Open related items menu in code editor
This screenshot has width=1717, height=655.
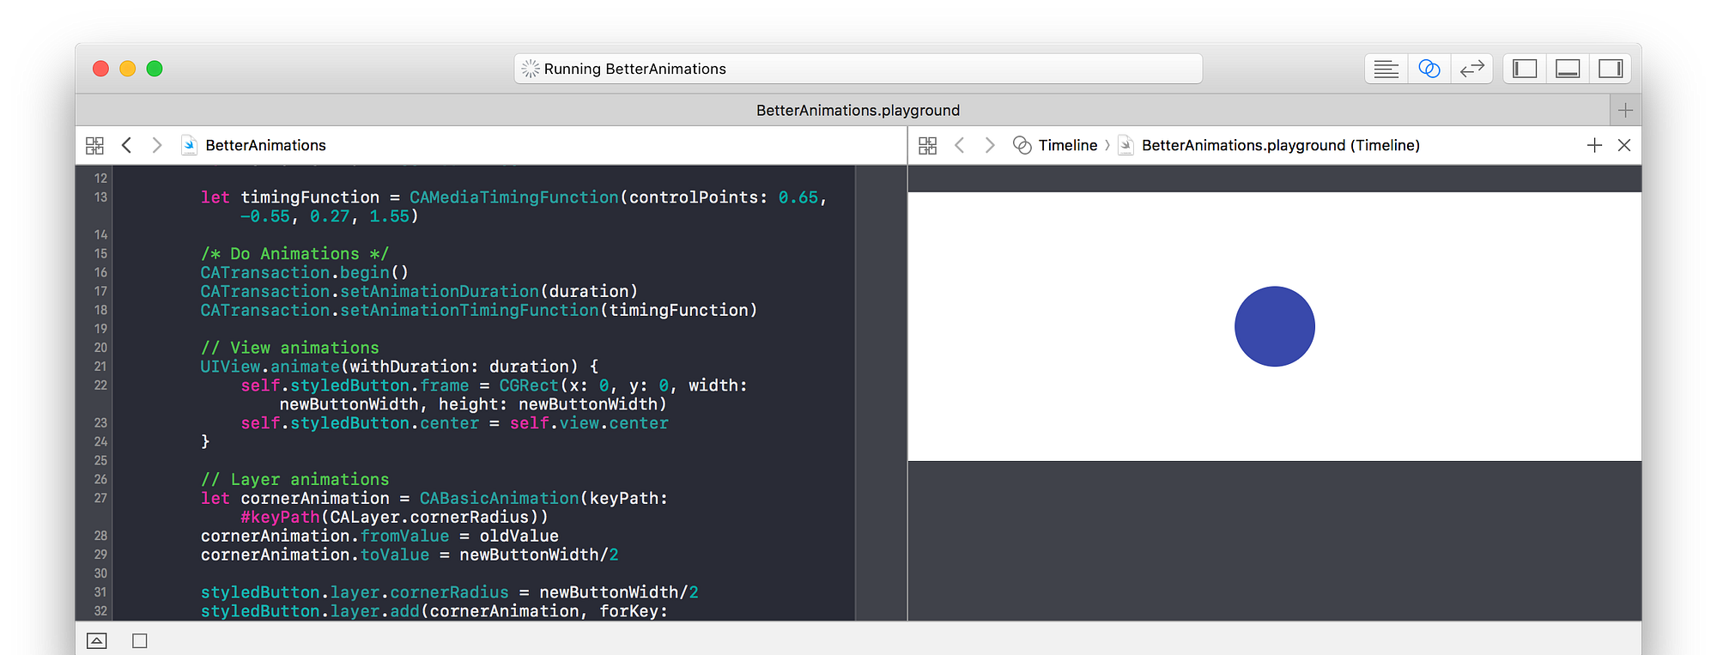click(x=94, y=146)
